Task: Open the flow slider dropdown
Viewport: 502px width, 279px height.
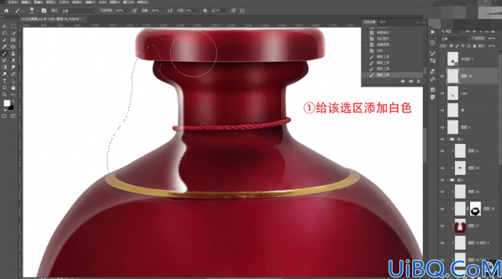Action: [x=162, y=11]
